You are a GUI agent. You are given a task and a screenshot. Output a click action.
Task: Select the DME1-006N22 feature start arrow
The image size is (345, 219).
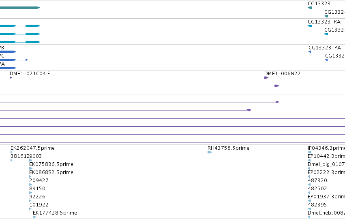266,78
